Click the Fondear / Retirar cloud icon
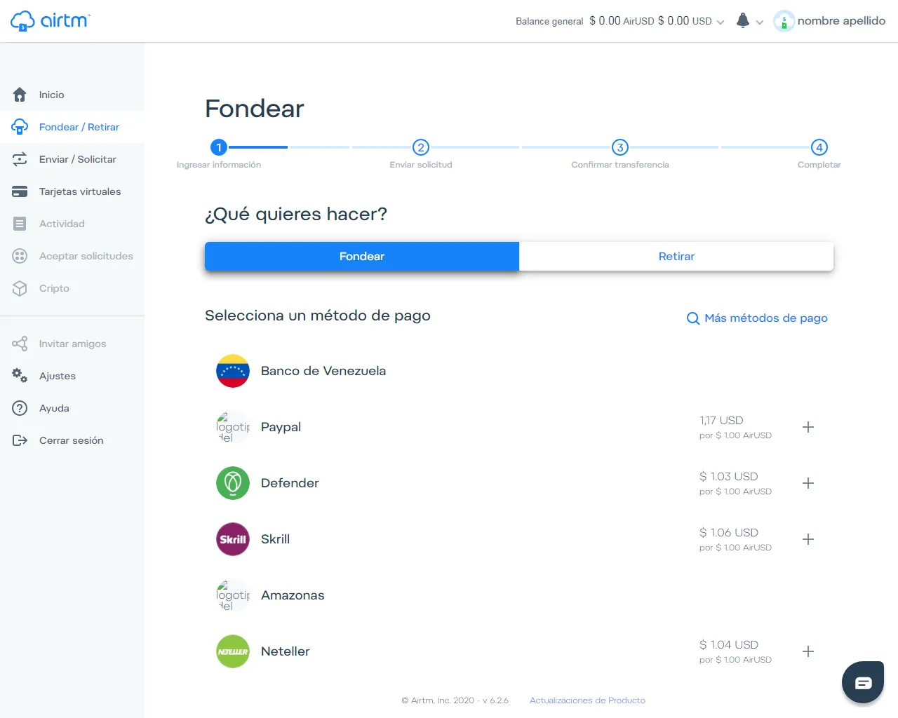898x718 pixels. [x=20, y=127]
